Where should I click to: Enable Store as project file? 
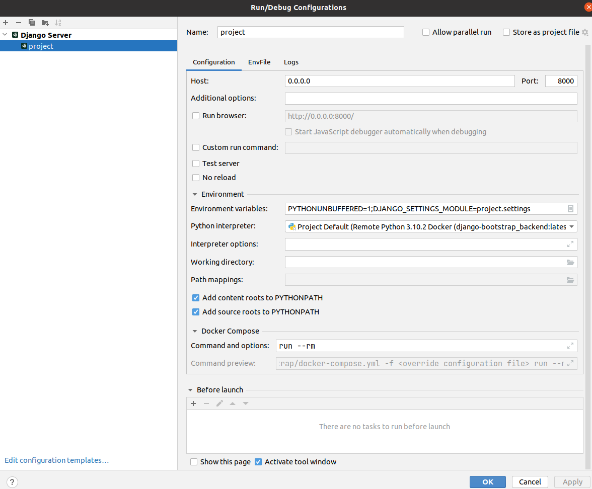[x=506, y=32]
